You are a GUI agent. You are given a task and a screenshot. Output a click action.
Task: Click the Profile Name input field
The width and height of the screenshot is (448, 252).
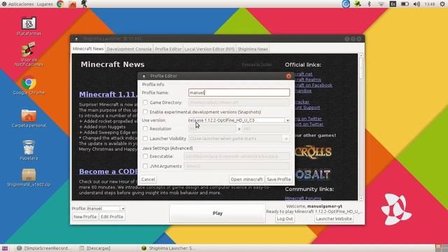[239, 92]
